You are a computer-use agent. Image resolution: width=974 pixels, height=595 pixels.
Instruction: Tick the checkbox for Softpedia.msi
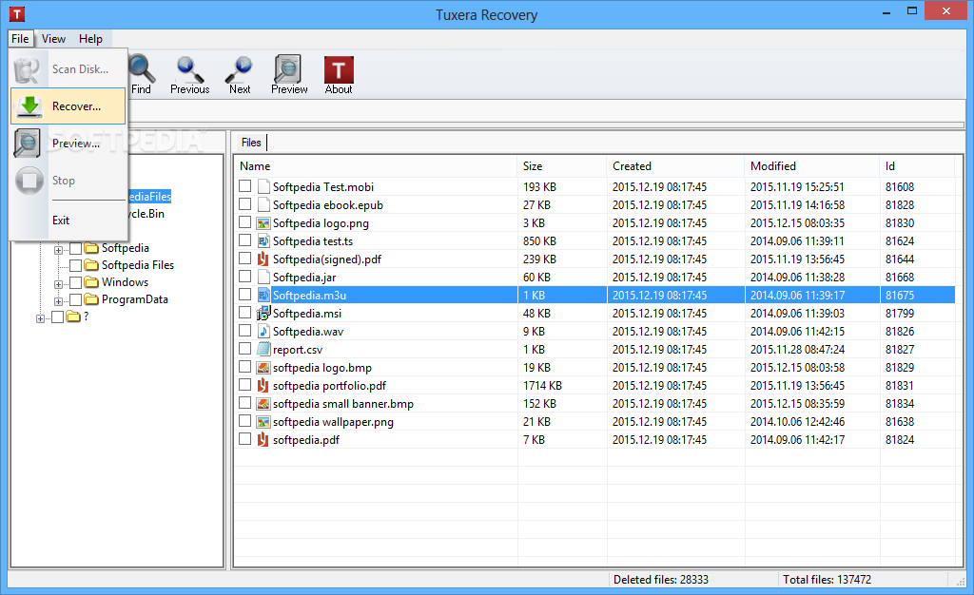[x=244, y=312]
